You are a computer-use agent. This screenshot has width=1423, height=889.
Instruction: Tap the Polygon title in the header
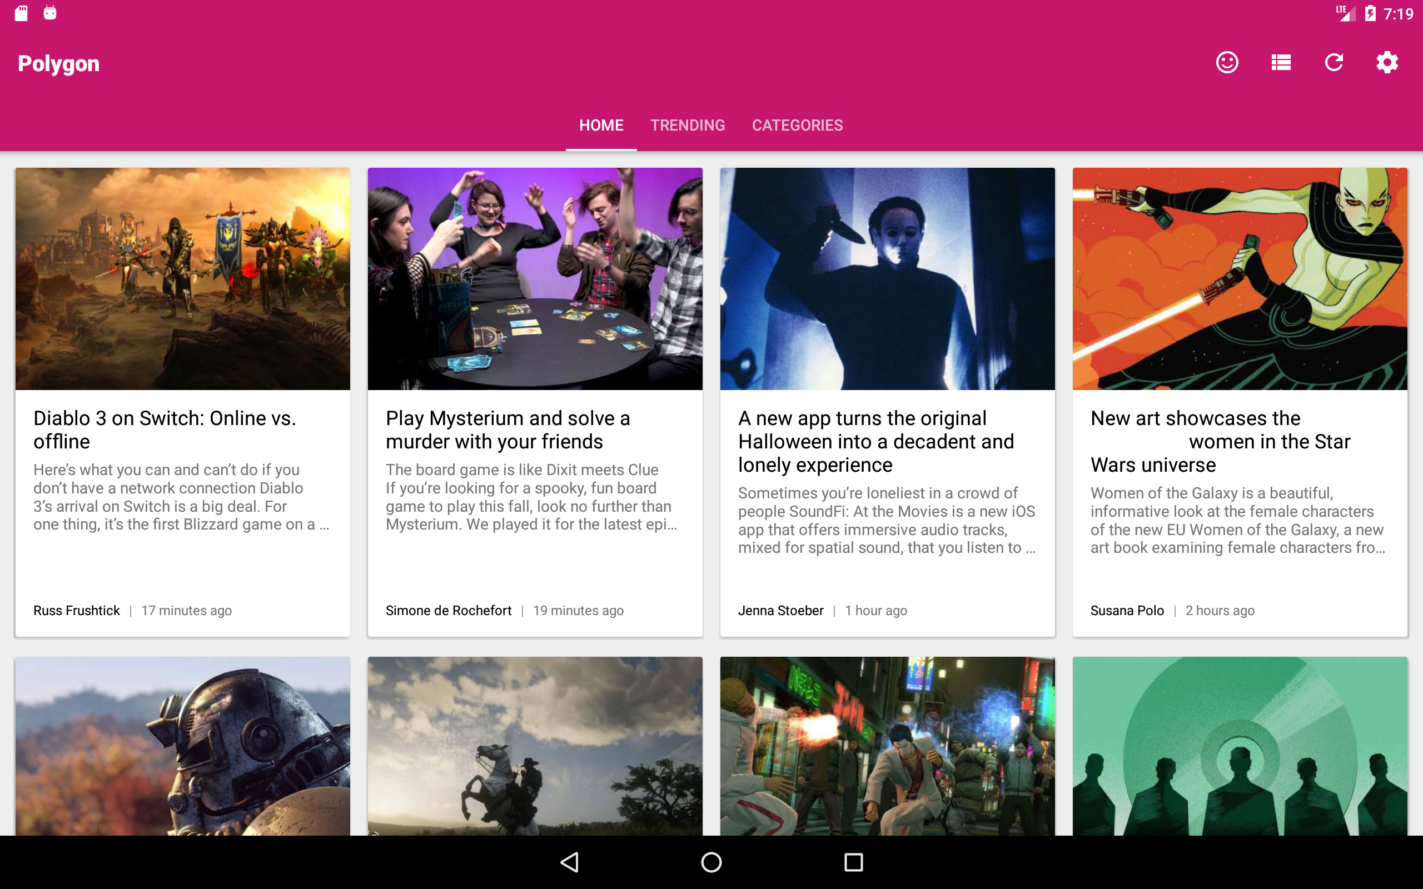pyautogui.click(x=58, y=63)
